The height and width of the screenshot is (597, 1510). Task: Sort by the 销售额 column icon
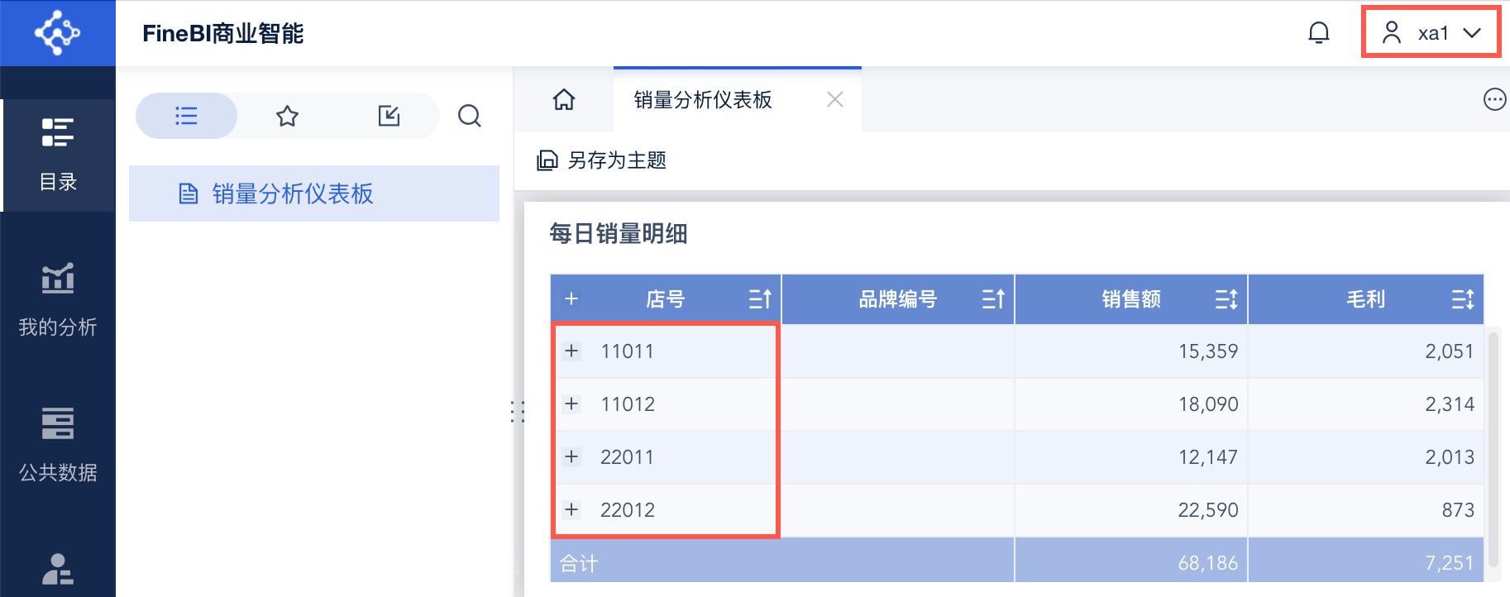point(1226,299)
